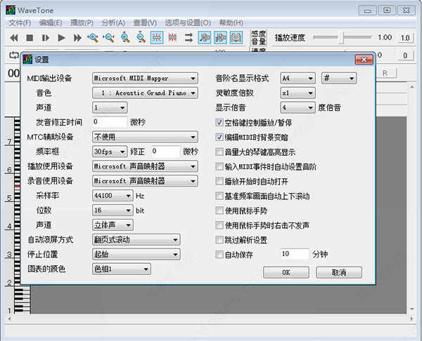
Task: Click the WaveTone application icon in title bar
Action: [11, 11]
